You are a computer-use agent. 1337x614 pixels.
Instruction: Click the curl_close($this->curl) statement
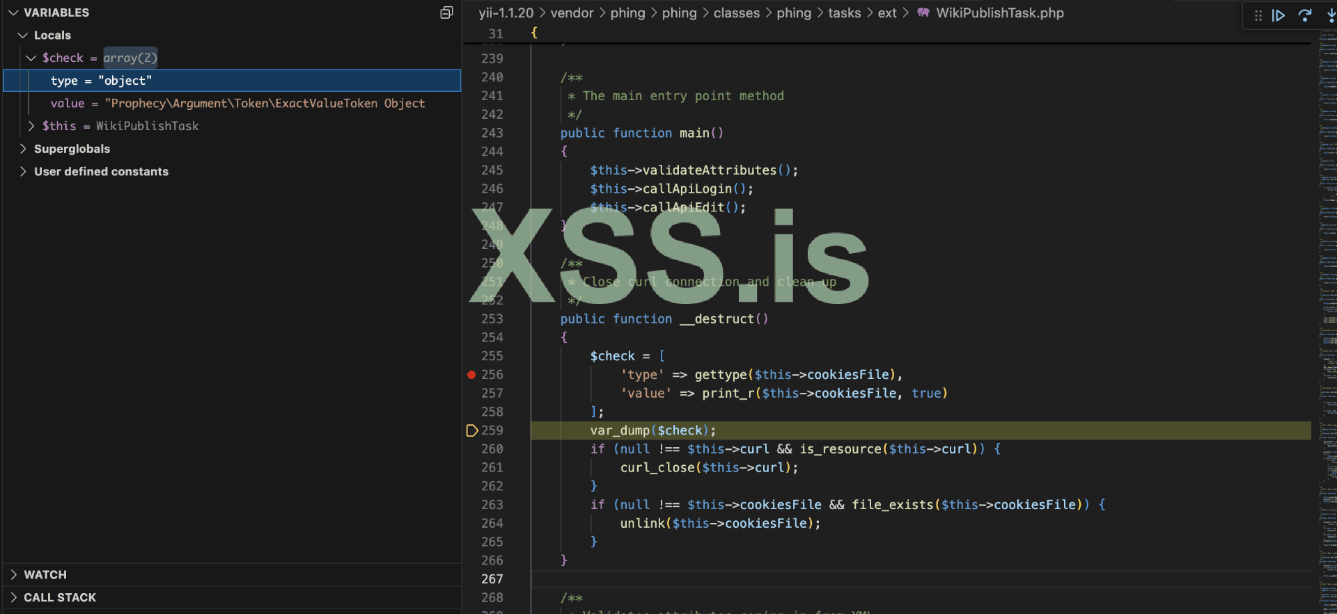tap(710, 467)
